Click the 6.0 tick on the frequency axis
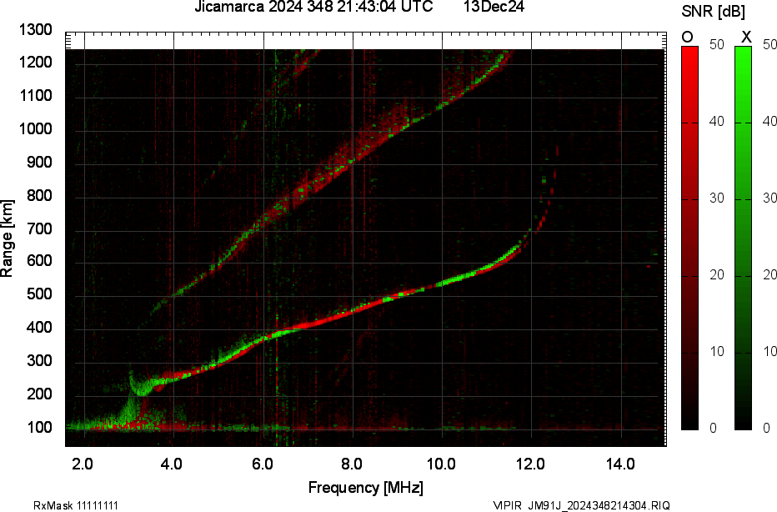Viewport: 777px width, 512px height. [262, 464]
